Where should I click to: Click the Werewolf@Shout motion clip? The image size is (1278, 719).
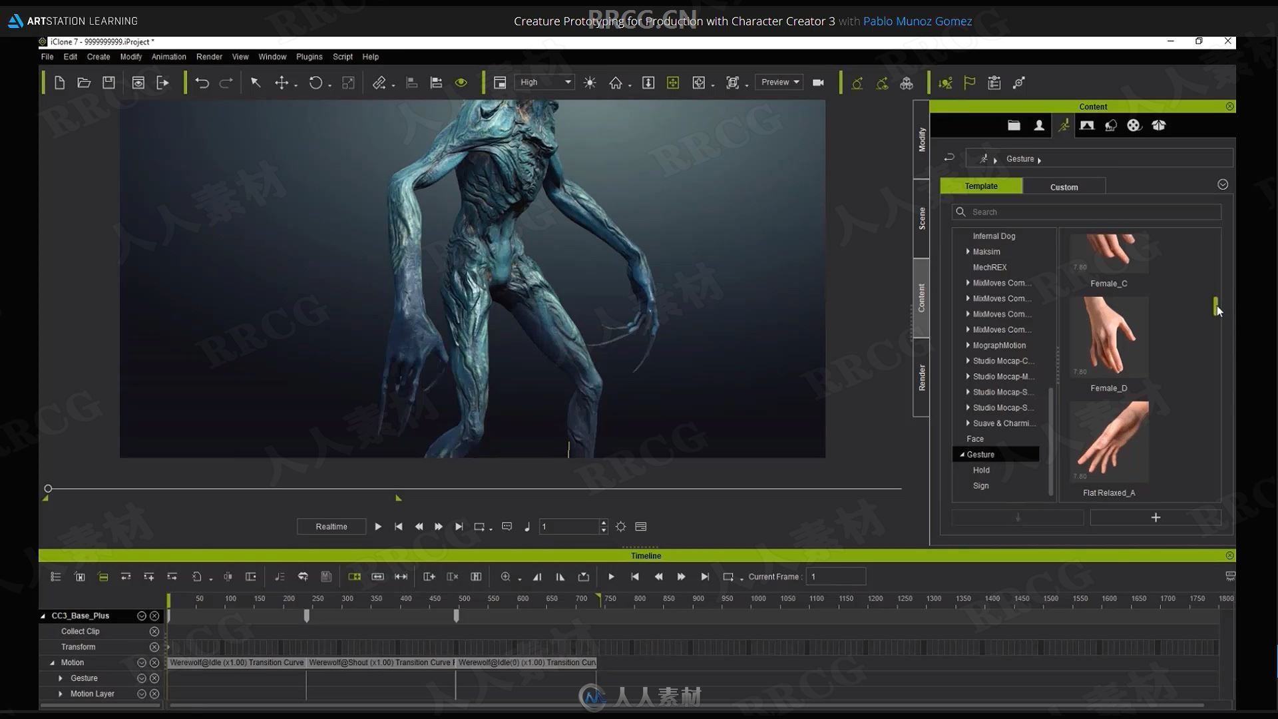(x=381, y=662)
